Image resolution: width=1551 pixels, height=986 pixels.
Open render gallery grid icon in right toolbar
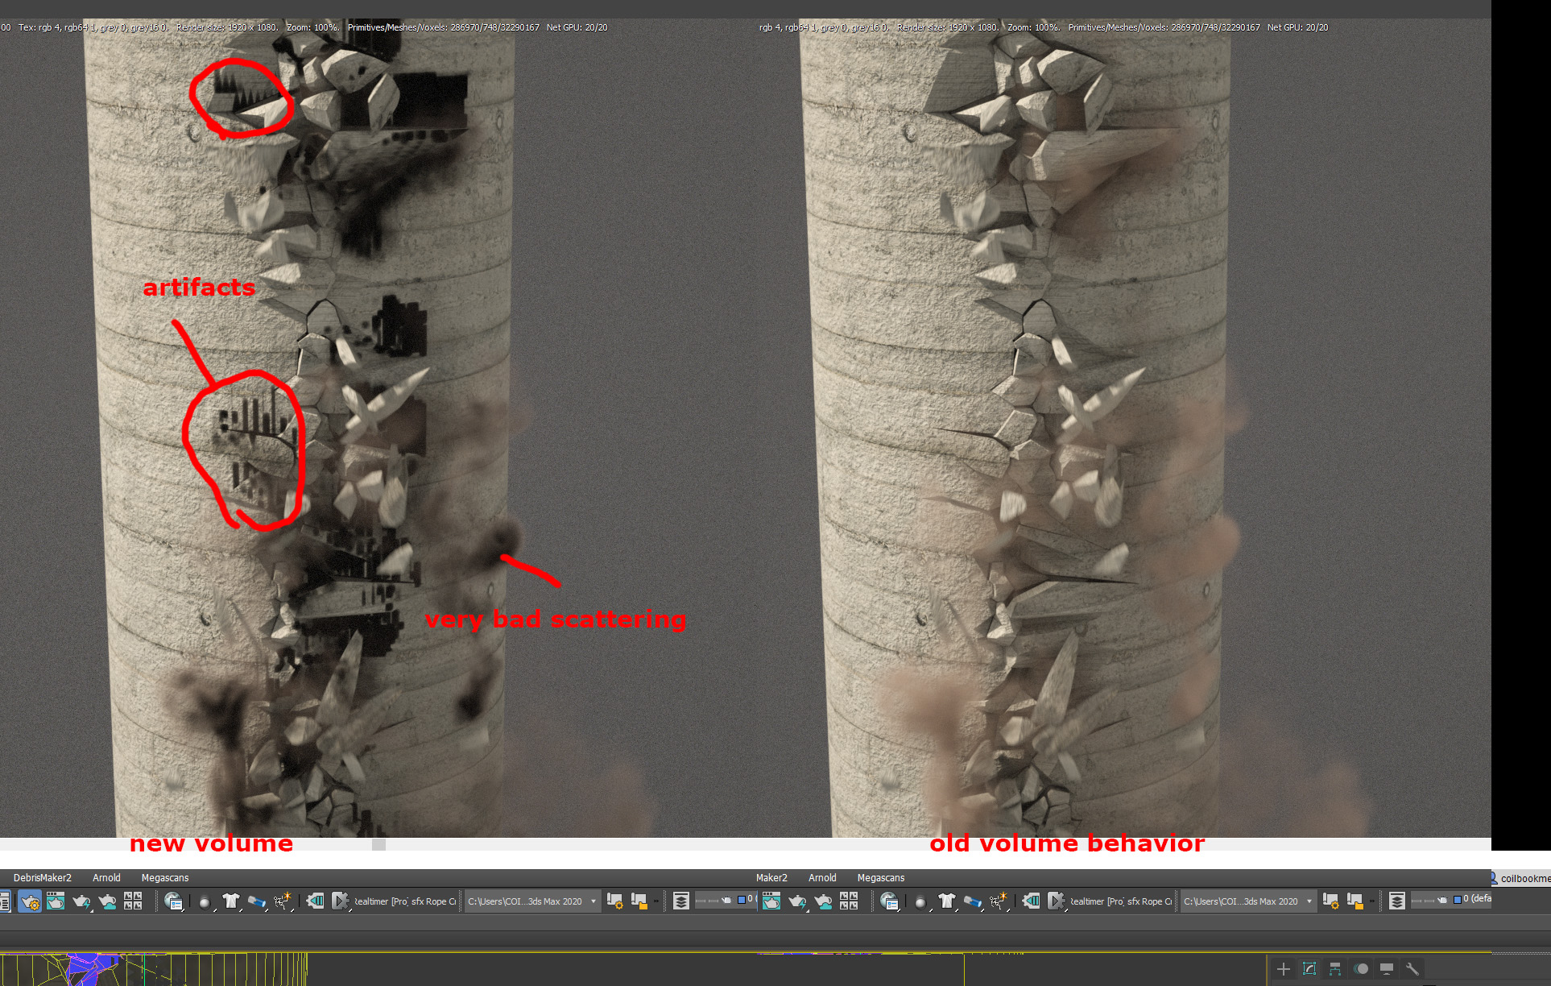849,901
